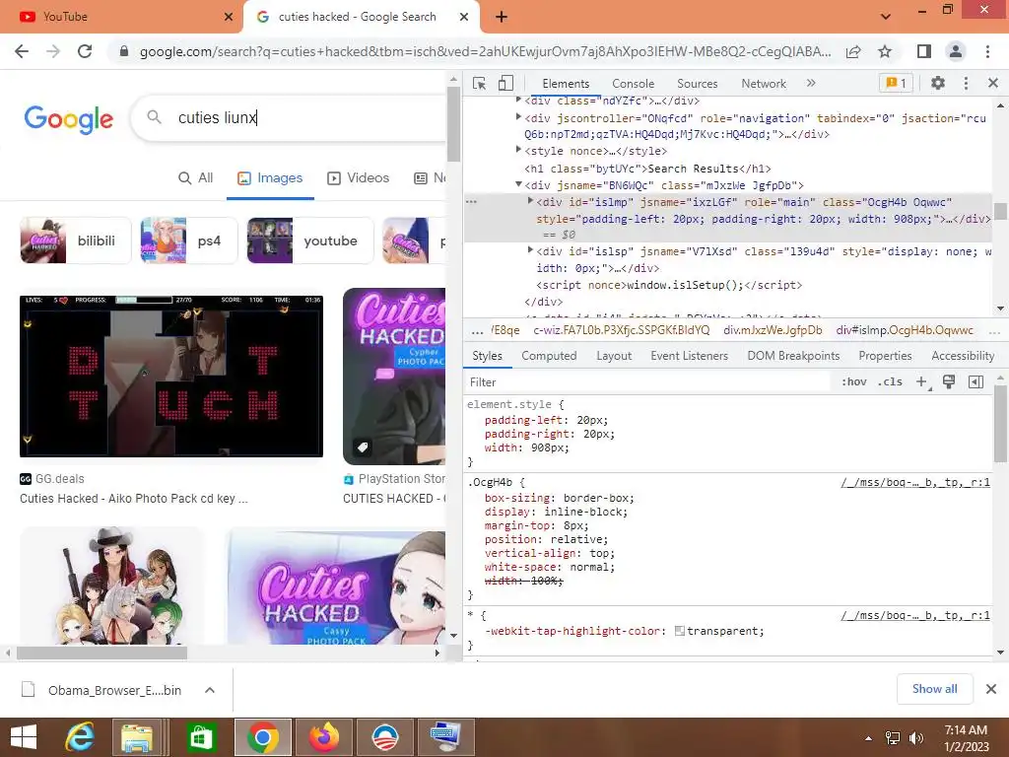The image size is (1009, 757).
Task: Select the ps4 suggestion chip
Action: pyautogui.click(x=188, y=241)
